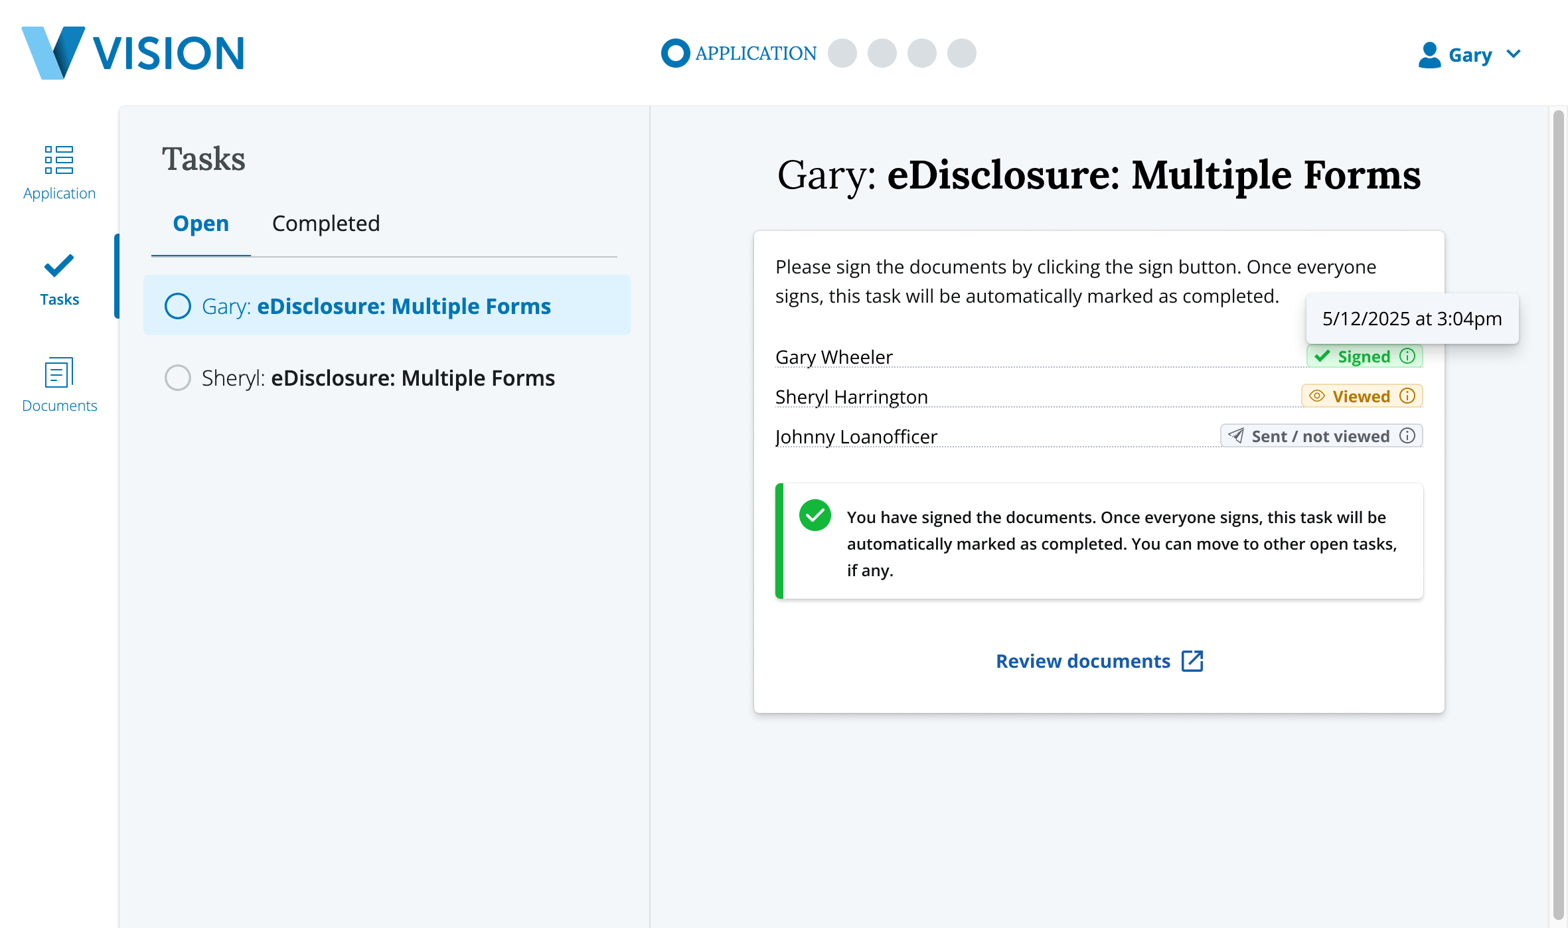
Task: Click the vertical scrollbar on right
Action: coord(1558,511)
